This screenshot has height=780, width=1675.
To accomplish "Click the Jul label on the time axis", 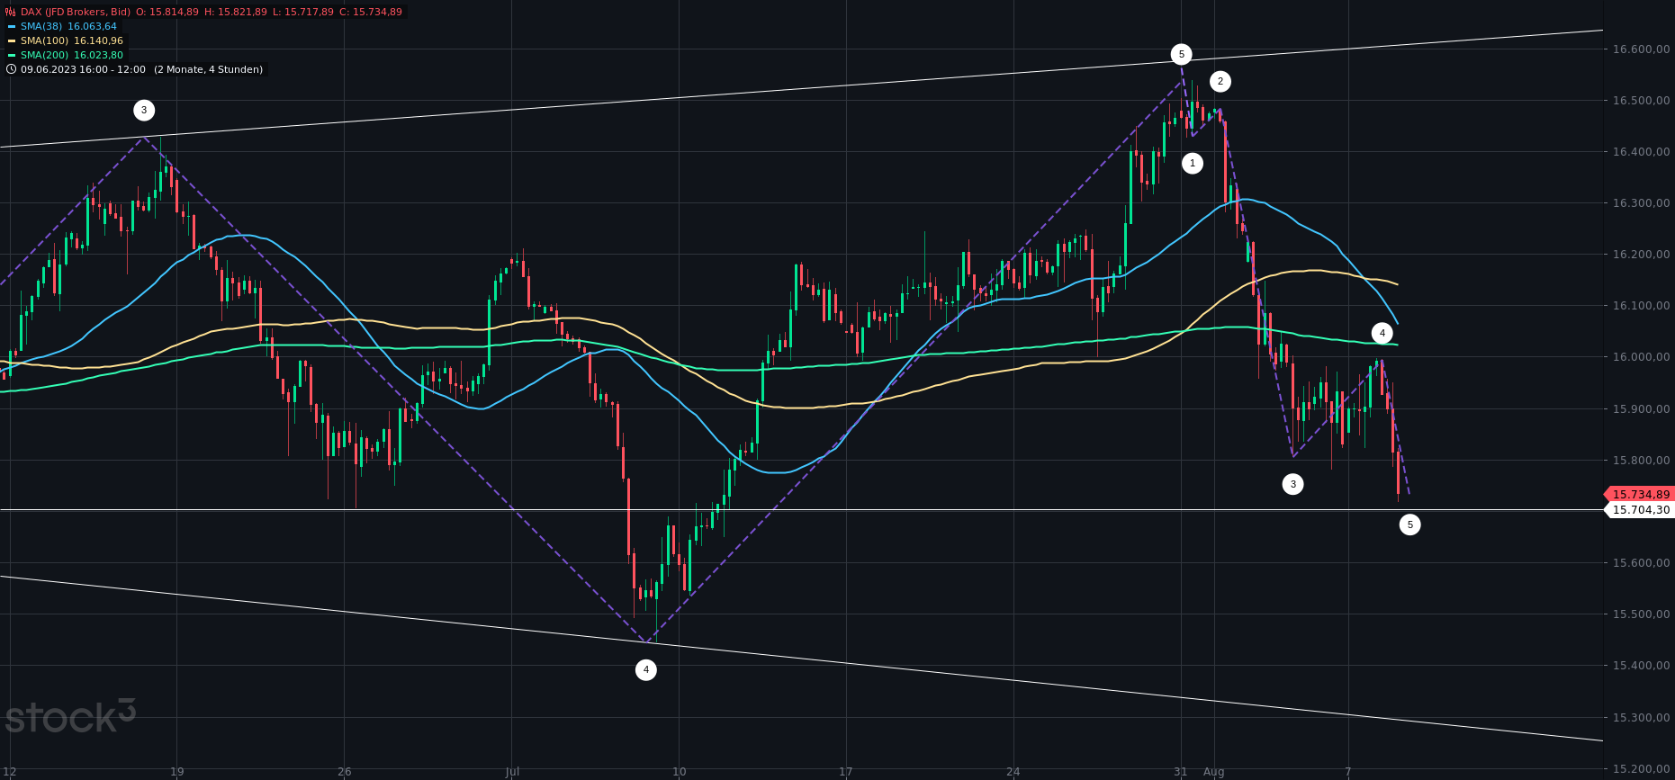I will click(512, 772).
